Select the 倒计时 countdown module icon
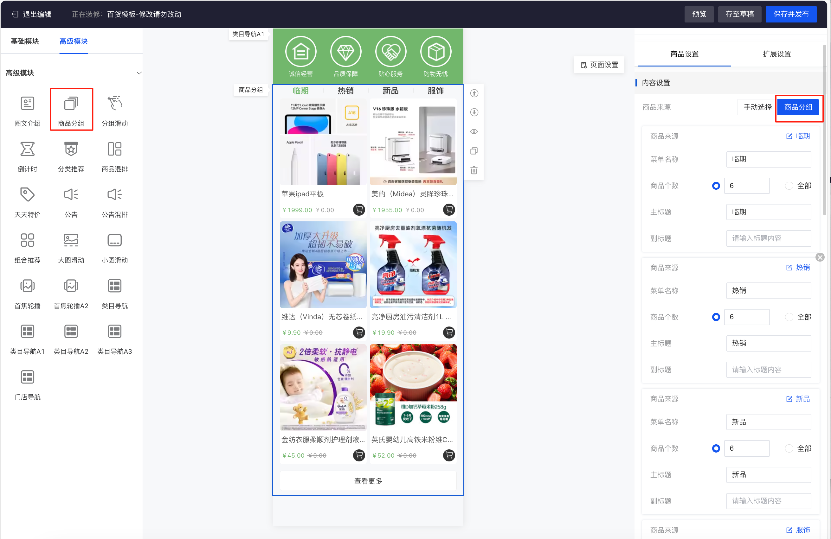The width and height of the screenshot is (831, 539). [27, 149]
